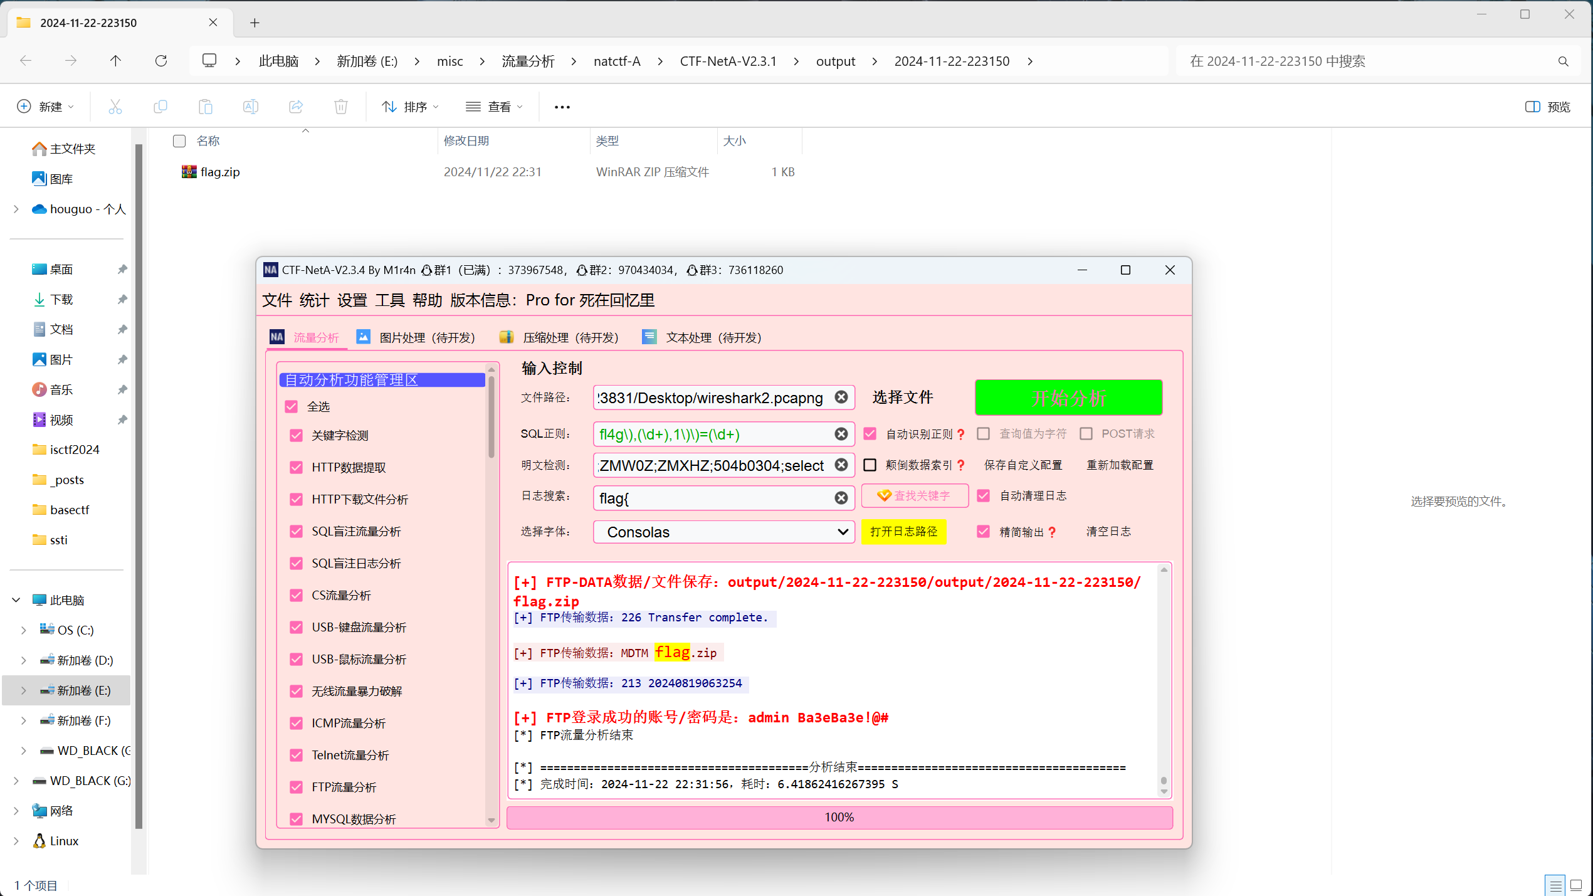The width and height of the screenshot is (1593, 896).
Task: Clear the SQL regex field
Action: (x=841, y=434)
